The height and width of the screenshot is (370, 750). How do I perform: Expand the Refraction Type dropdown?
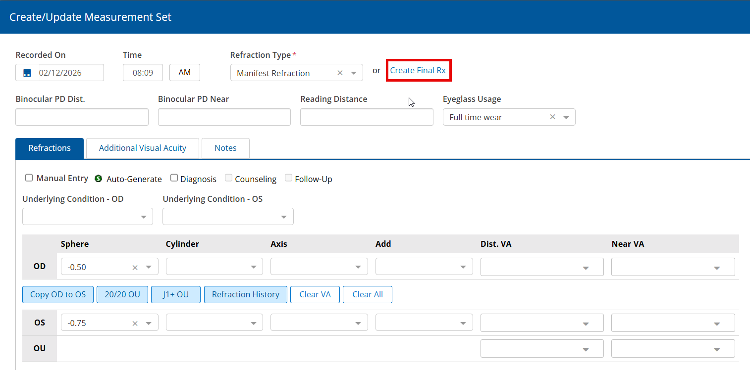(354, 73)
